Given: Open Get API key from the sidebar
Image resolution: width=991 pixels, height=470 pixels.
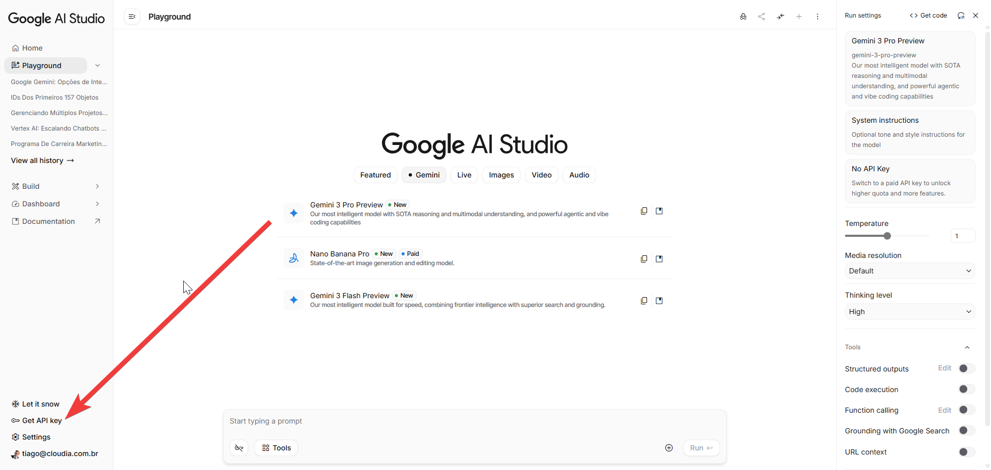Looking at the screenshot, I should [37, 420].
